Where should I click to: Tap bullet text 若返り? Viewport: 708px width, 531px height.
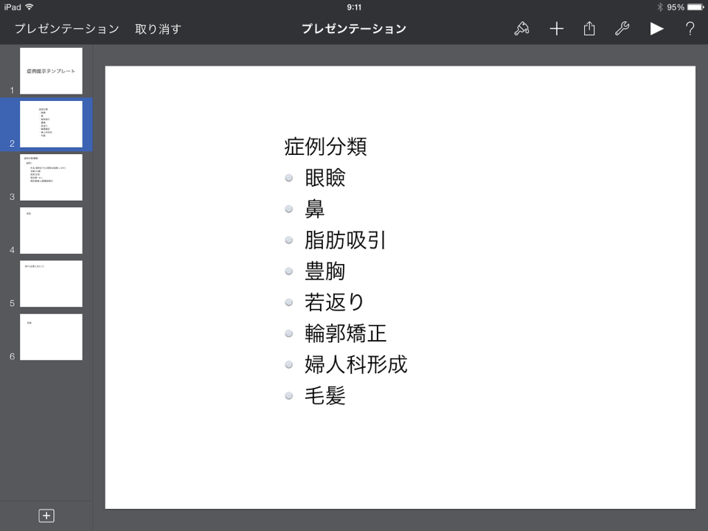tap(334, 302)
